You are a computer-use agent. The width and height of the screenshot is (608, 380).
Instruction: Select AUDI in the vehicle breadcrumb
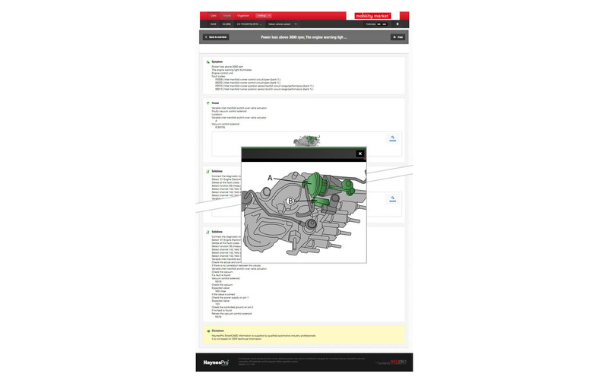point(214,24)
